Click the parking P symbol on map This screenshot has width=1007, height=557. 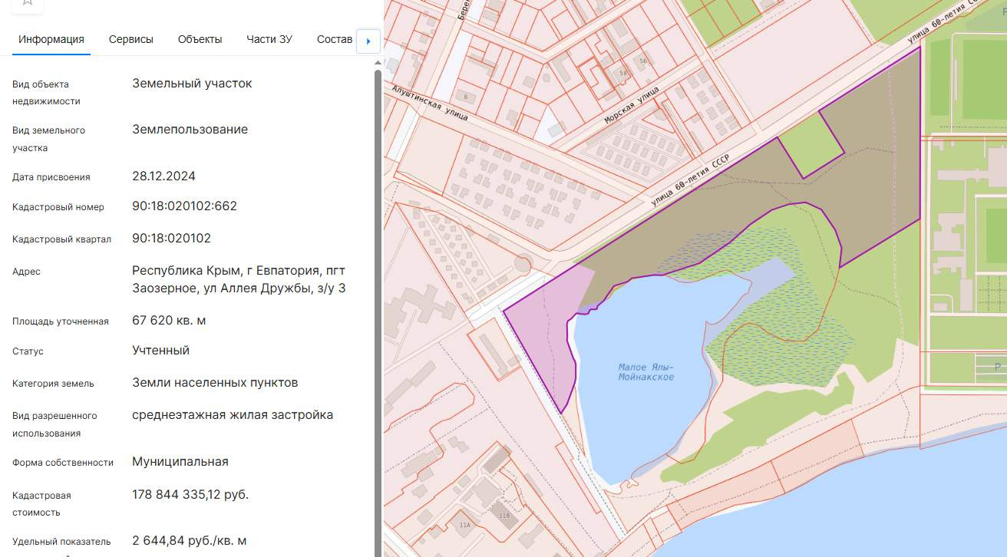(x=997, y=367)
